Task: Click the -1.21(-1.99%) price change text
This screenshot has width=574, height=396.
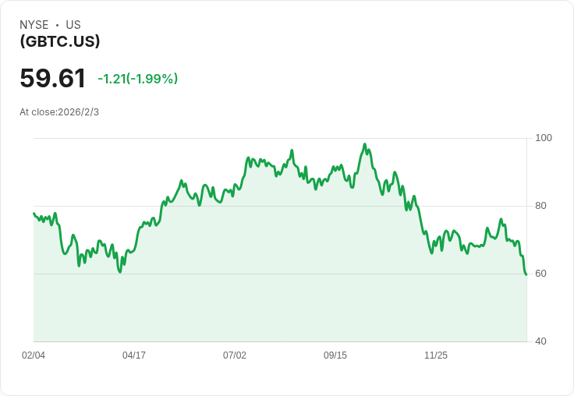Action: point(137,79)
